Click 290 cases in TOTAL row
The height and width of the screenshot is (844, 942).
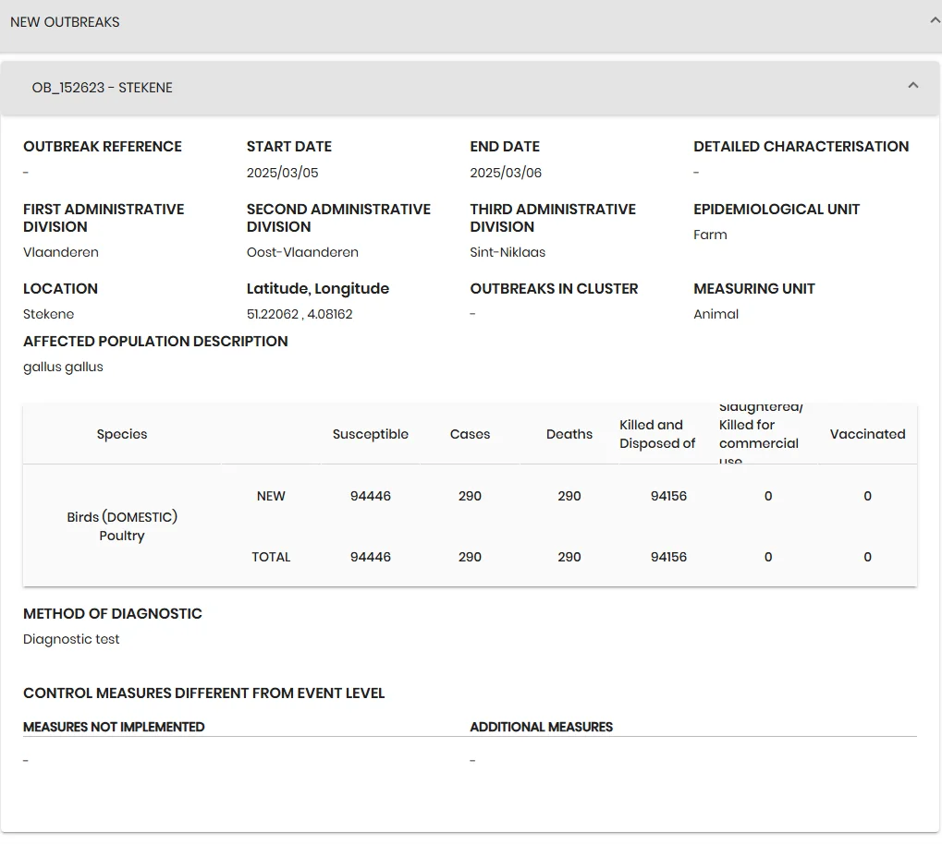click(470, 557)
